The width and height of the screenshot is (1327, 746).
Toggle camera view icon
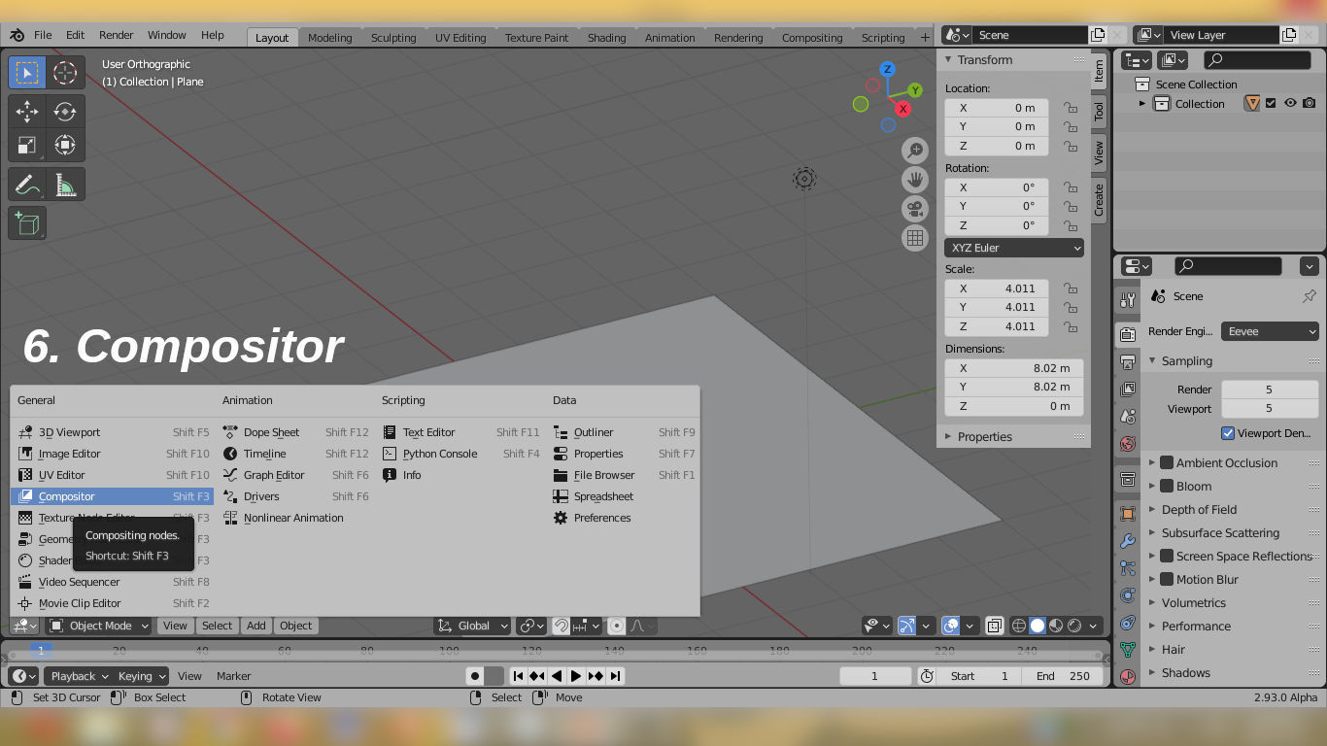(915, 208)
